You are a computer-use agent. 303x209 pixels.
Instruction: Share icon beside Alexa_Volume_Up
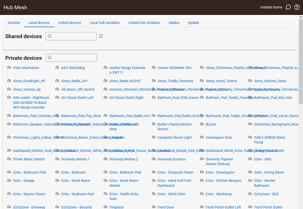pos(9,89)
